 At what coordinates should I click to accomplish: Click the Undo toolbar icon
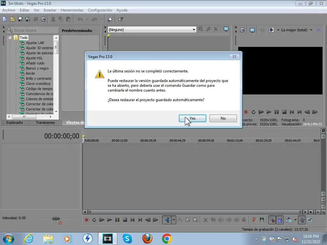click(x=80, y=19)
